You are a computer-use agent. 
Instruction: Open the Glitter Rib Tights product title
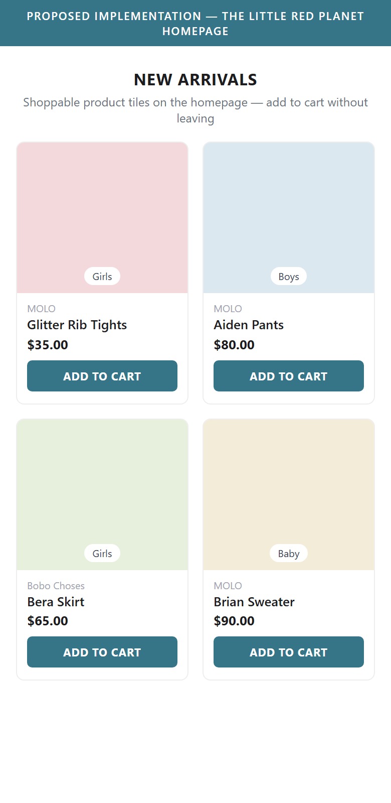click(77, 325)
